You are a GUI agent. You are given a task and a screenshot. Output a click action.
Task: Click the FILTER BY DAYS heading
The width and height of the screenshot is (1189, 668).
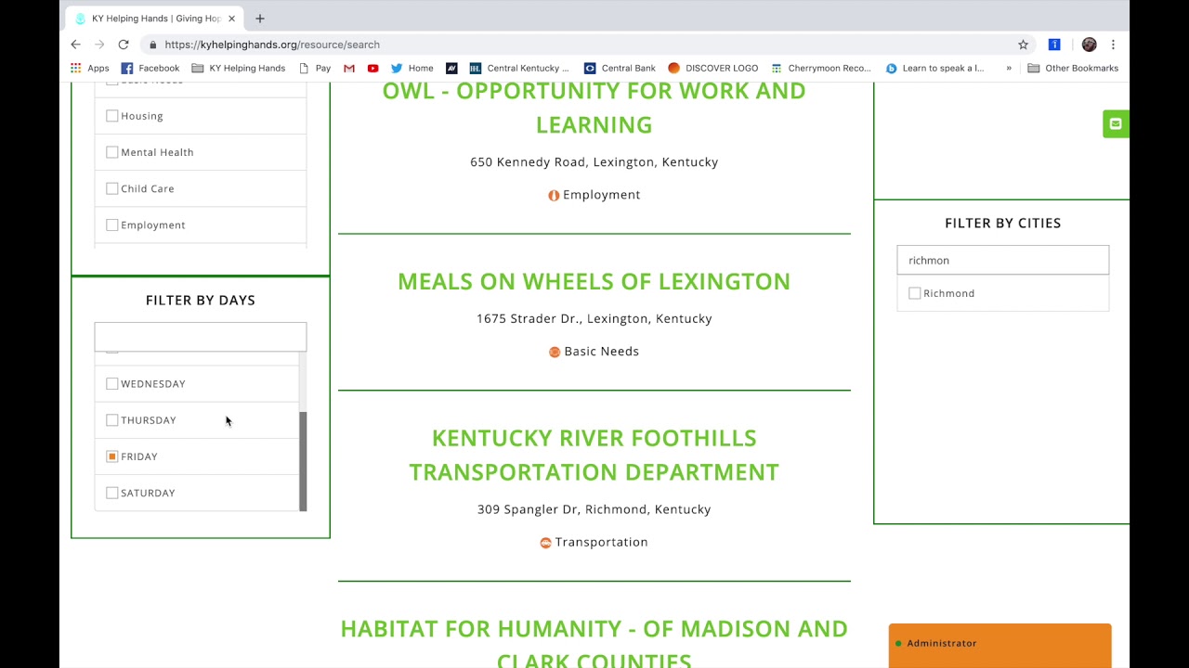201,300
